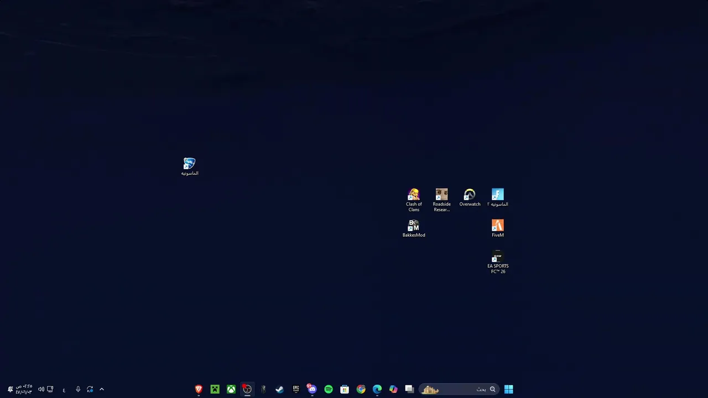708x398 pixels.
Task: Open Google Chrome from the taskbar
Action: tap(361, 389)
